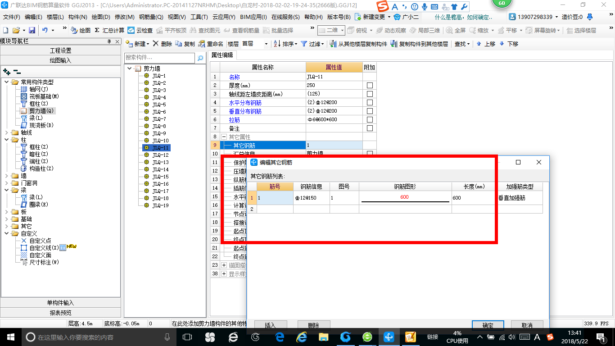
Task: Open the 钢筋量(Q) menu
Action: click(151, 17)
